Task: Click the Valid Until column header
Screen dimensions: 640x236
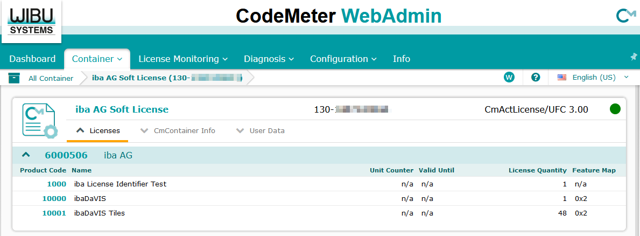Action: (x=437, y=170)
